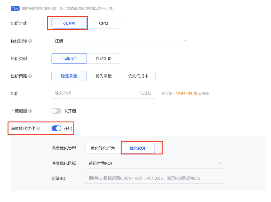Open the 优化目标 dropdown showing 注册
The image size is (271, 202).
(121, 41)
